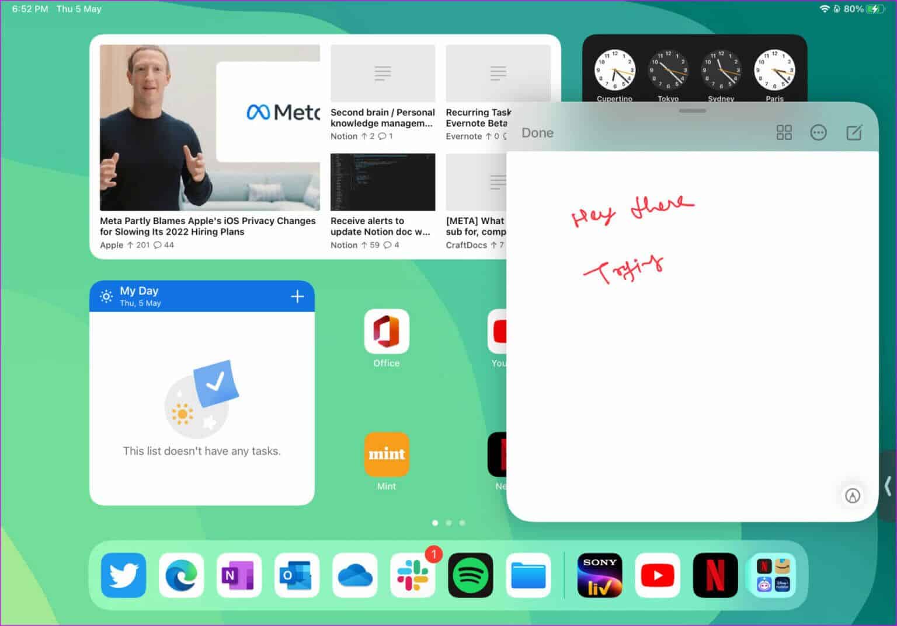Open the Quick Note more options ellipsis
The width and height of the screenshot is (897, 626).
tap(818, 132)
